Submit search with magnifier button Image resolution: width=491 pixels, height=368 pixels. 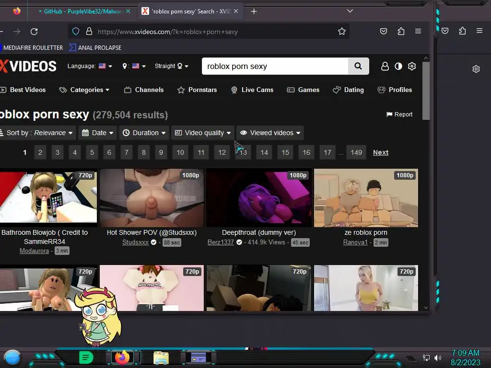click(358, 66)
